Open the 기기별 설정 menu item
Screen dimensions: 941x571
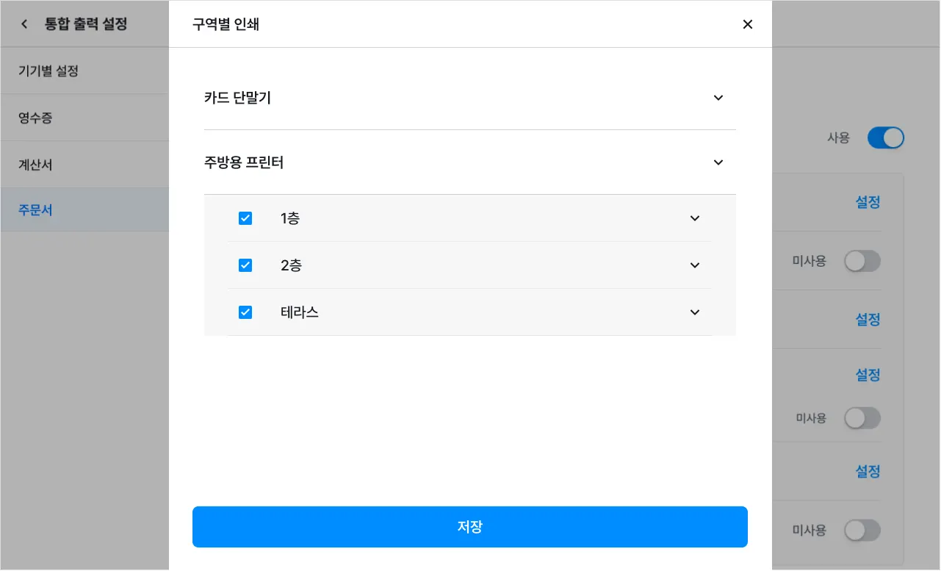48,71
